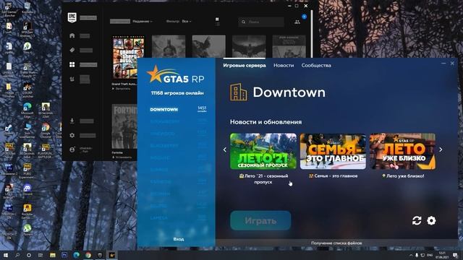Open account profile icon in Epic sidebar
The width and height of the screenshot is (463, 260).
72,149
